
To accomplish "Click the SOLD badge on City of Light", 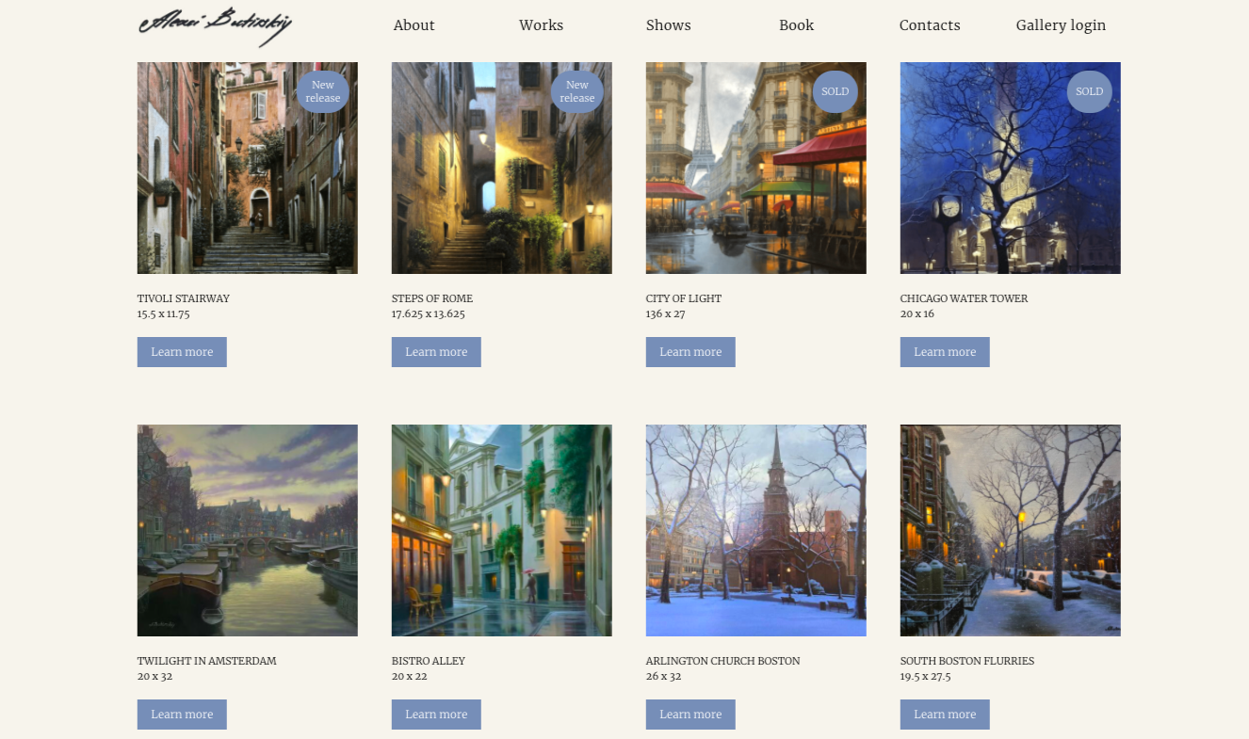I will [835, 91].
